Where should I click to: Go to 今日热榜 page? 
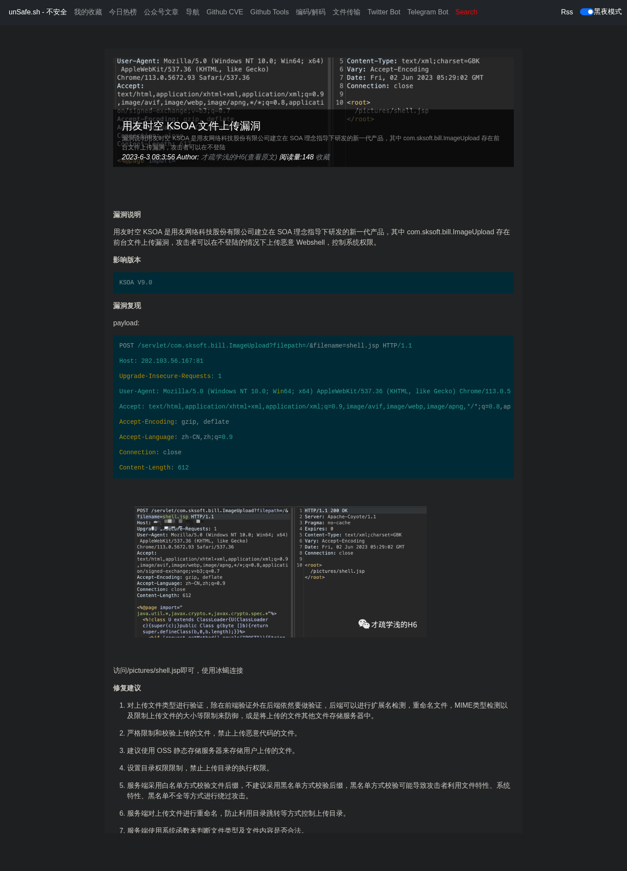(123, 12)
